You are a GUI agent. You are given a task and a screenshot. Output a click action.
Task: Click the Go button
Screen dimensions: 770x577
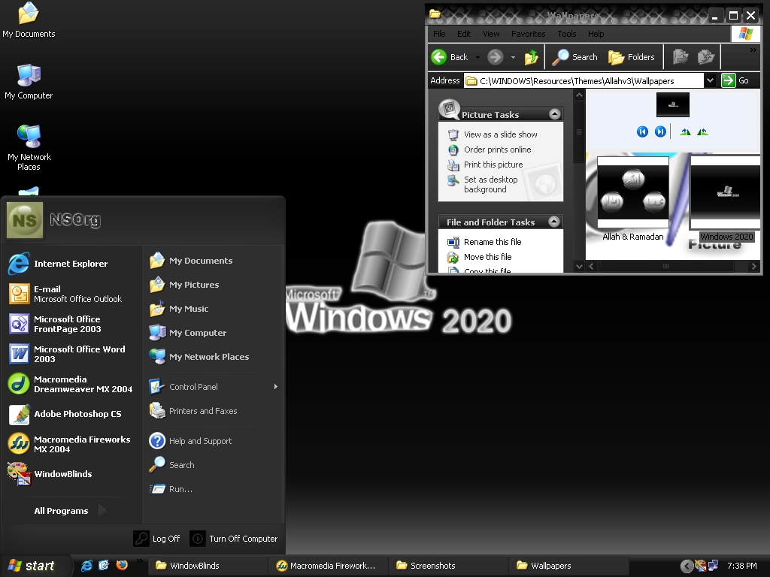735,80
